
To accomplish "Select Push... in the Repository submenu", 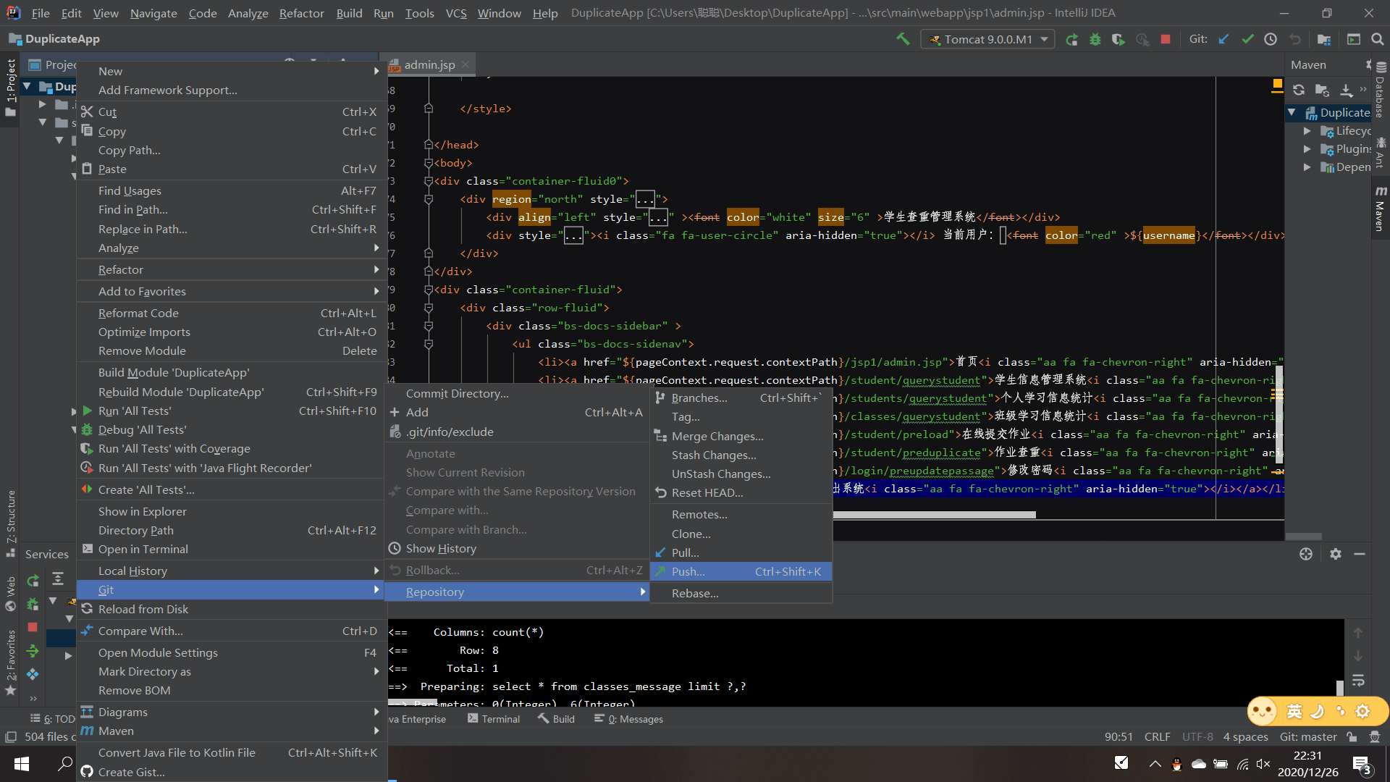I will tap(688, 571).
